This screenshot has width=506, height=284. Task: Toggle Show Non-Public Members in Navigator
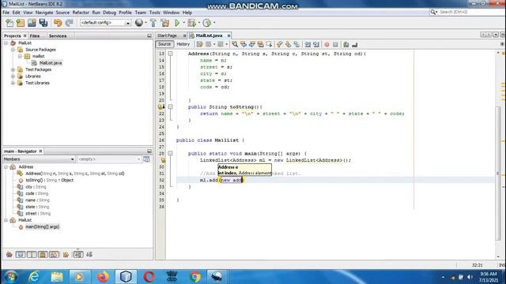point(43,254)
